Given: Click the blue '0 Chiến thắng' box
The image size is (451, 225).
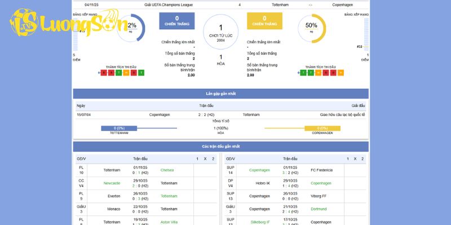Looking at the screenshot, I should (x=177, y=21).
